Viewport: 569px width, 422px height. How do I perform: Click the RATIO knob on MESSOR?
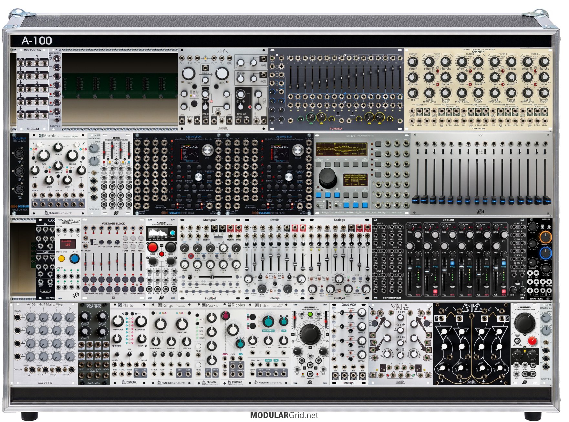coord(532,227)
